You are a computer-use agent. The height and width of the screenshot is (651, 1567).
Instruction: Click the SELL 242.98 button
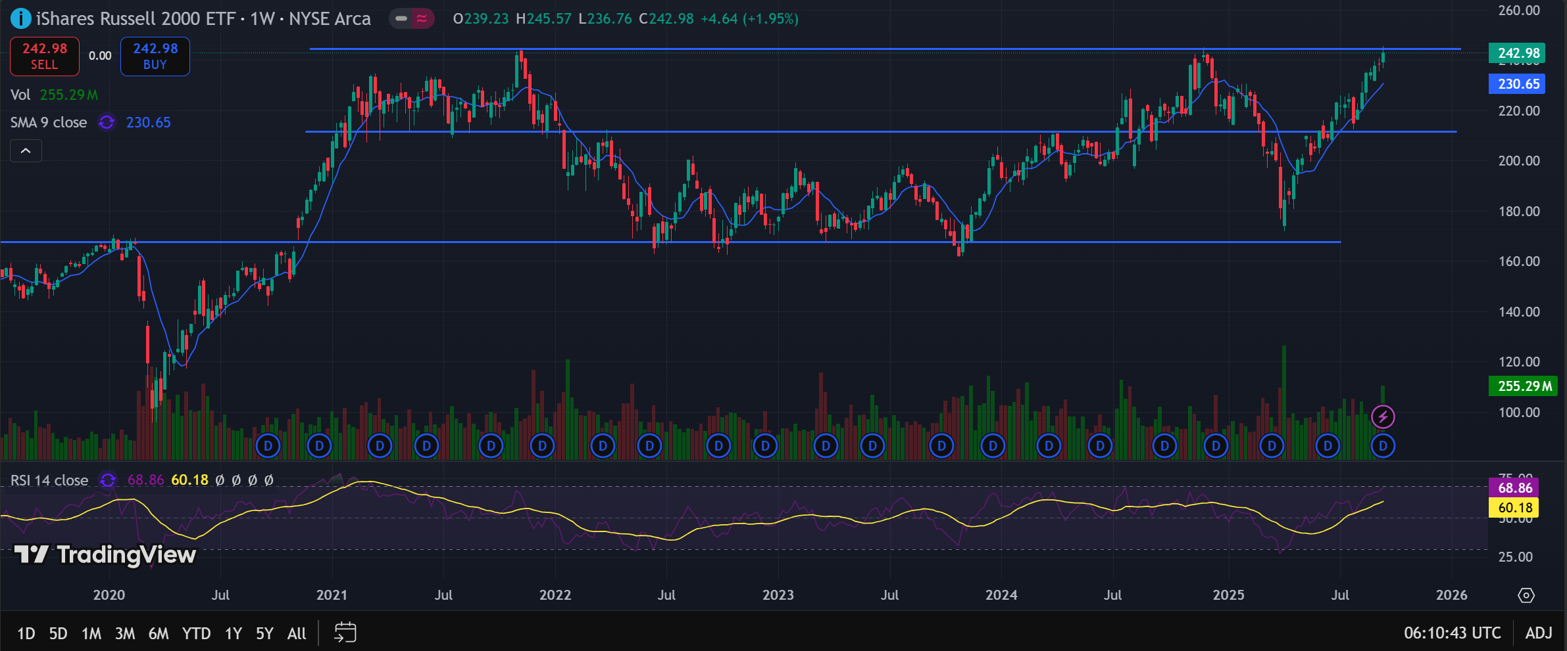click(45, 56)
